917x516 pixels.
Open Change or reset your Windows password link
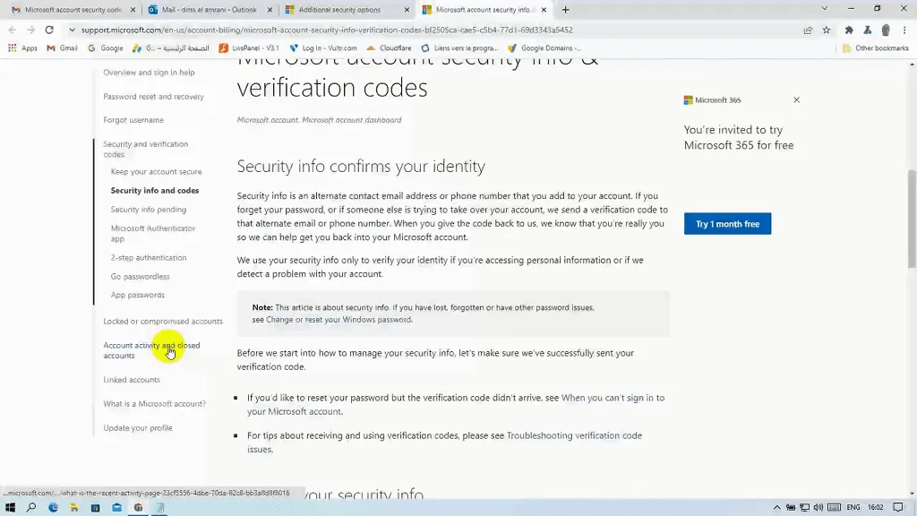(x=339, y=320)
